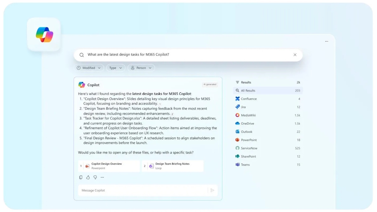The image size is (377, 212).
Task: Click "Final Design Review - M365 Copilot" text
Action: click(113, 138)
